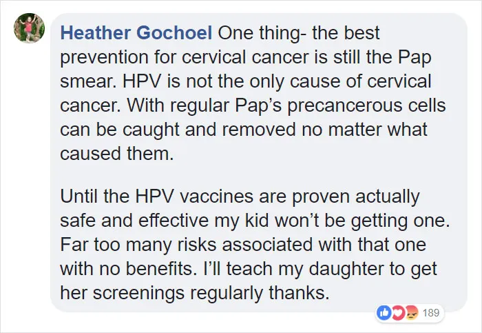Open the Heather Gochoel name link
This screenshot has height=333, width=482.
click(136, 33)
